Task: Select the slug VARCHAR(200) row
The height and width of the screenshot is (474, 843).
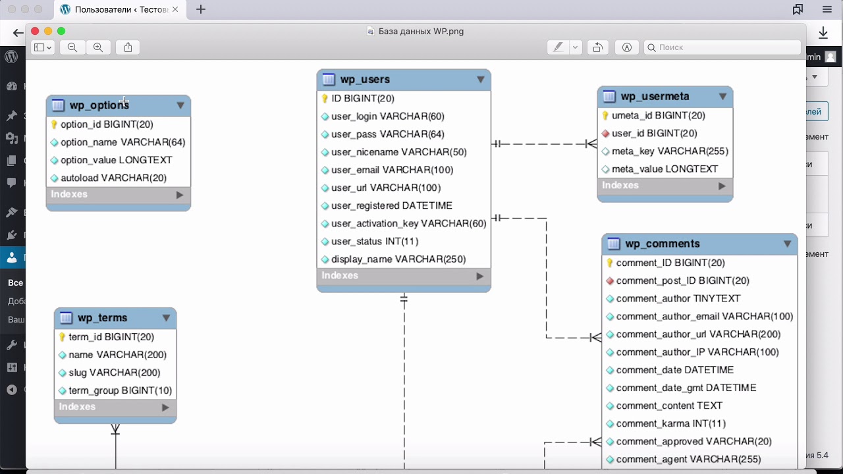Action: (x=115, y=373)
